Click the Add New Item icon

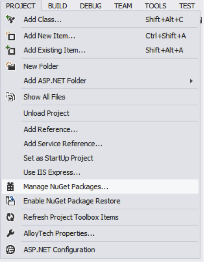point(10,36)
